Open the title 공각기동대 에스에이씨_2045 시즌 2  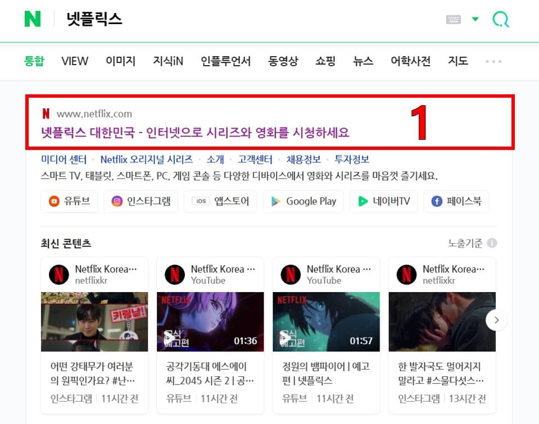(210, 373)
